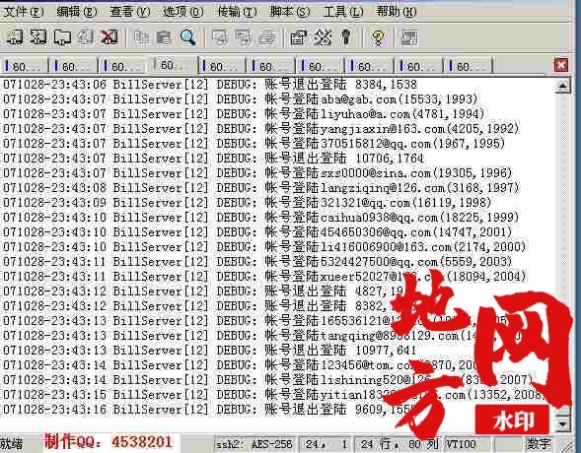Click the scrollbar down arrow
Viewport: 581px width, 453px height.
(563, 423)
